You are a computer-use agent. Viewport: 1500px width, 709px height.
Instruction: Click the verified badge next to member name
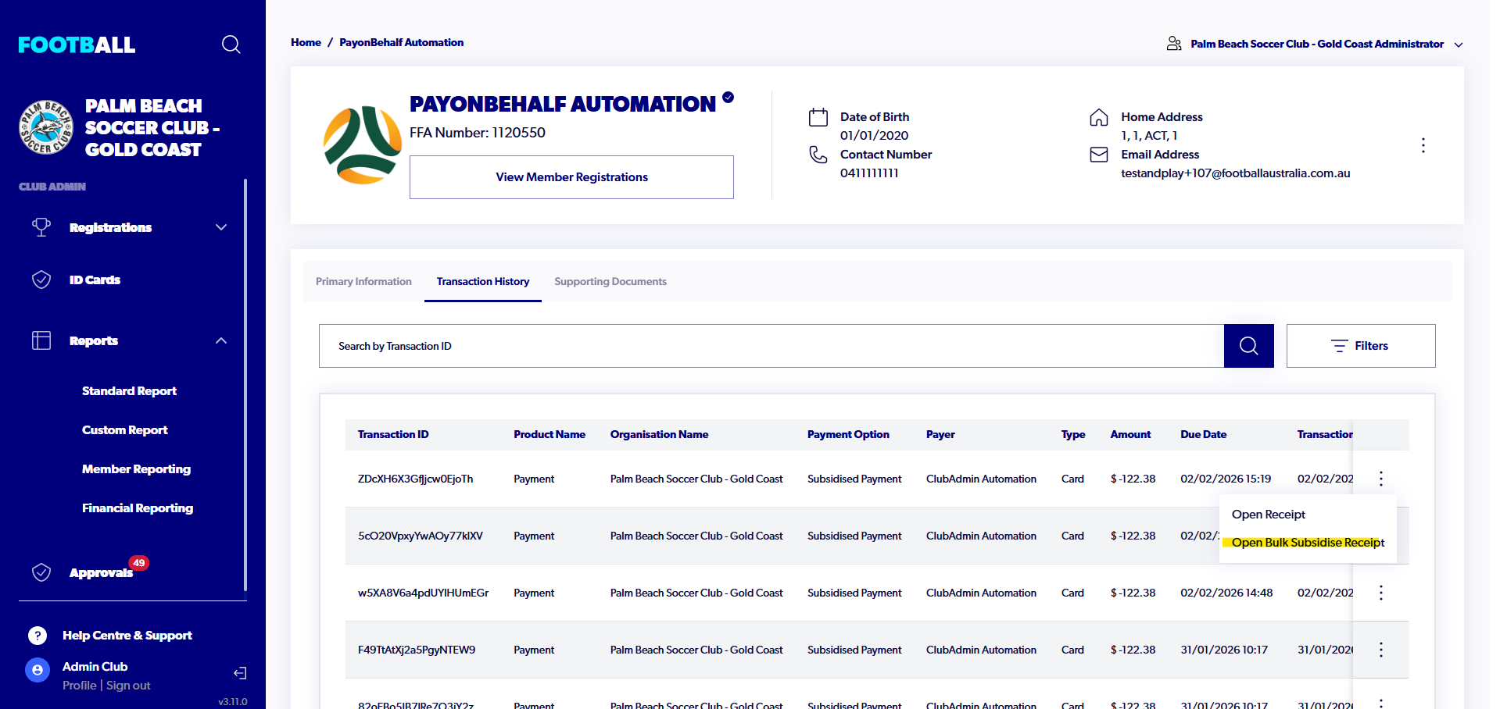click(x=728, y=98)
